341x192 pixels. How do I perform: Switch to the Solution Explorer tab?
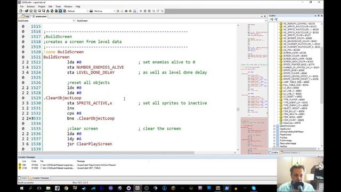click(290, 153)
